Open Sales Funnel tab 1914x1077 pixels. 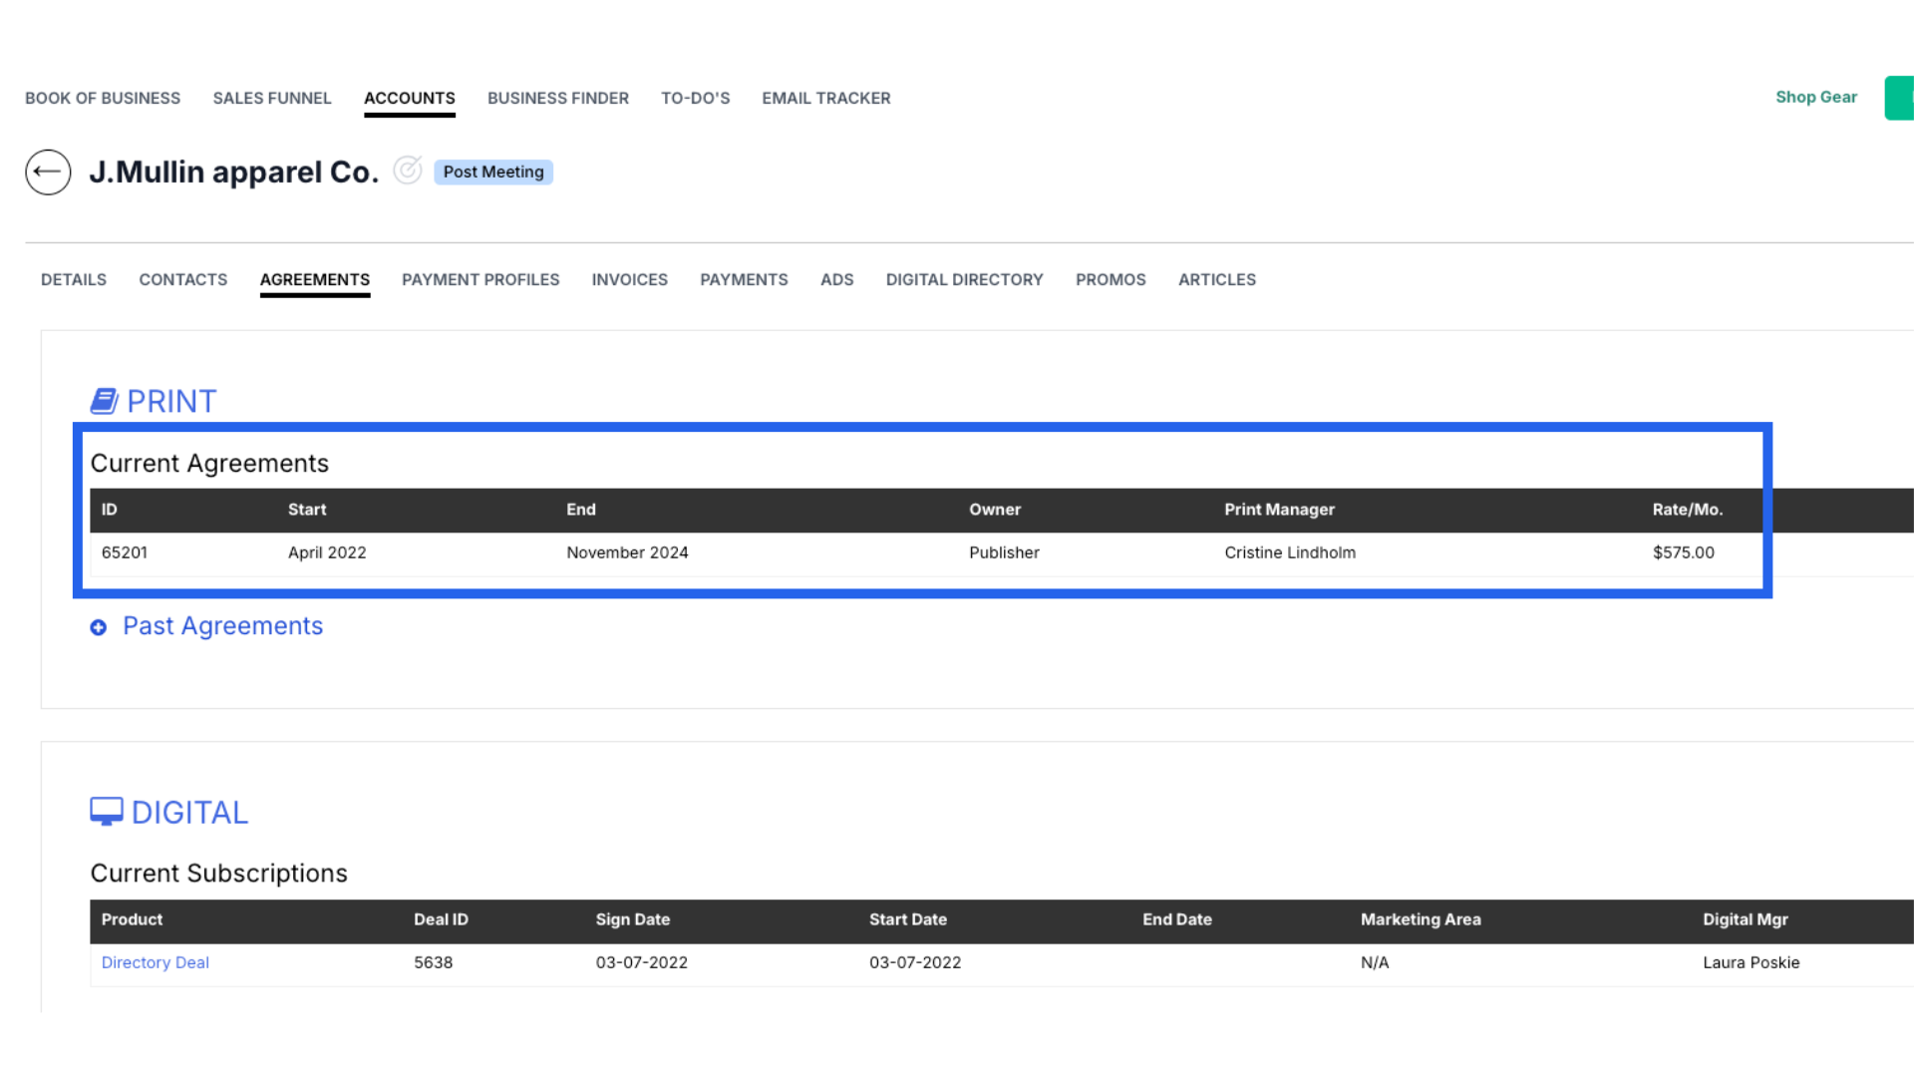click(272, 98)
